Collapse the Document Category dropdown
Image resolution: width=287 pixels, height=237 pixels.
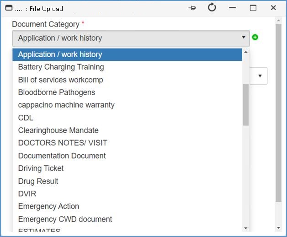(x=243, y=38)
